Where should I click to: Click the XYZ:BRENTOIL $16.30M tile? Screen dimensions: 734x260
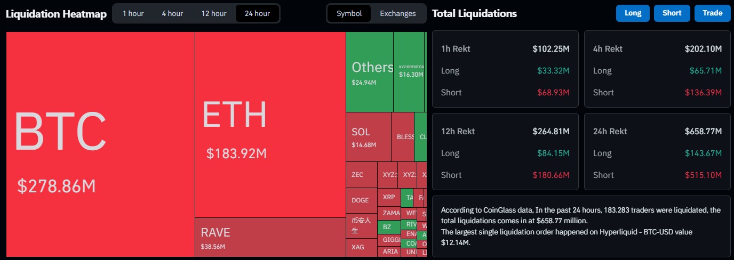pyautogui.click(x=409, y=72)
